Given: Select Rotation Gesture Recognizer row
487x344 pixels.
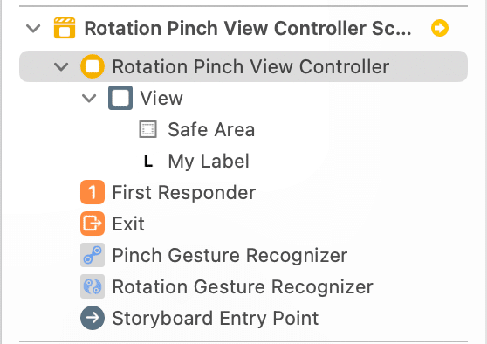Looking at the screenshot, I should click(243, 286).
